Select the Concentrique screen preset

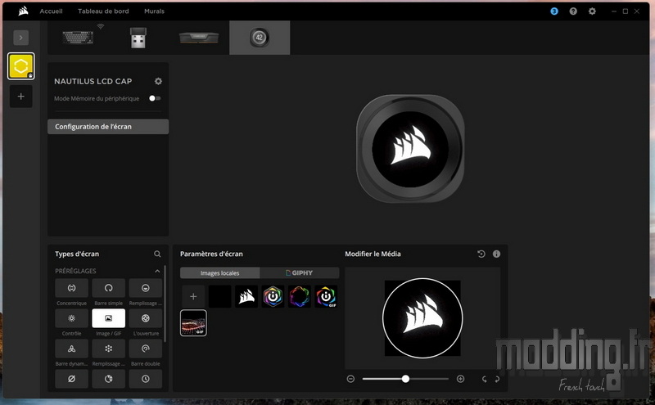coord(71,288)
